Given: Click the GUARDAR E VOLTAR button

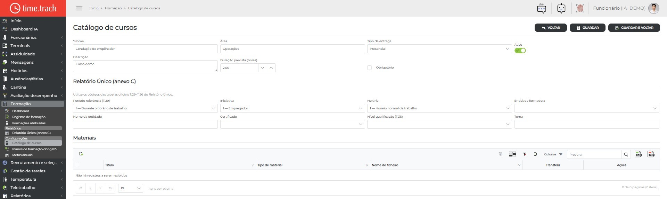Looking at the screenshot, I should tap(634, 28).
